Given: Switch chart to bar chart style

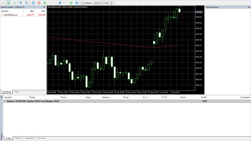Looking at the screenshot, I should click(x=3, y=3).
